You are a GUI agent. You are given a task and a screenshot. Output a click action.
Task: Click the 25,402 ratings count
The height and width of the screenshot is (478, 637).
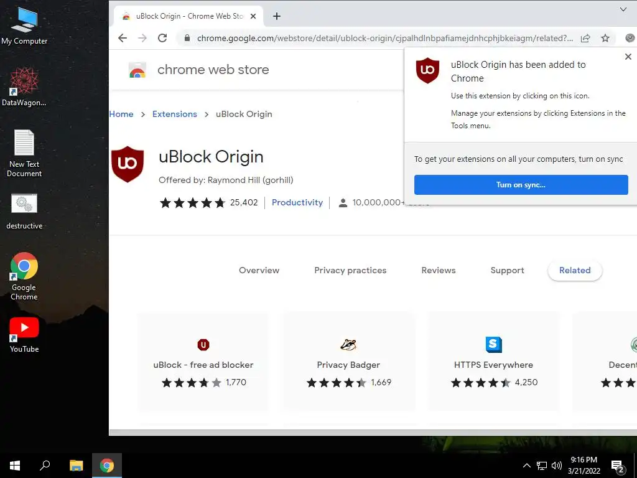(x=244, y=202)
